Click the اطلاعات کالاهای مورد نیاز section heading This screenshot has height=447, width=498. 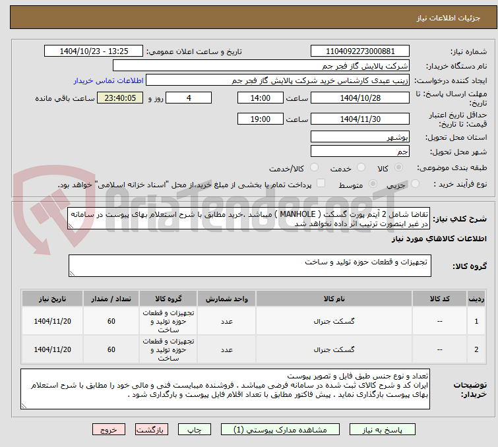(439, 239)
